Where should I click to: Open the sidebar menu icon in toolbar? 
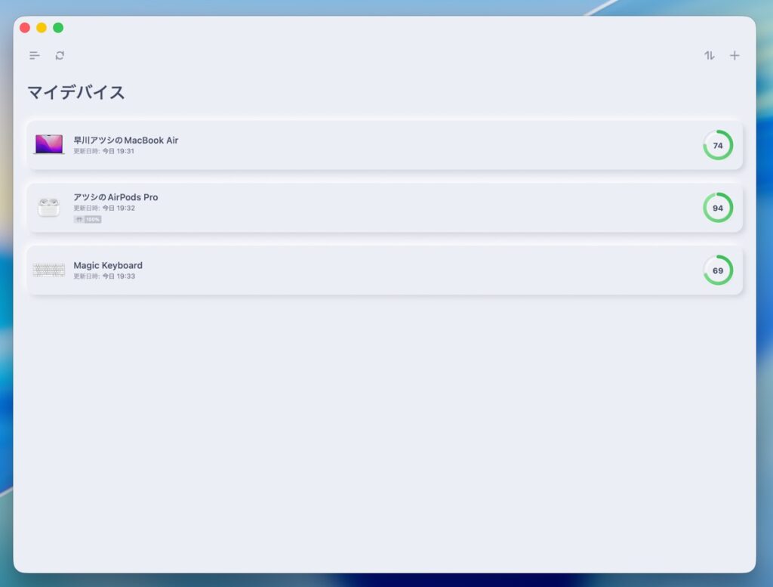pos(35,55)
